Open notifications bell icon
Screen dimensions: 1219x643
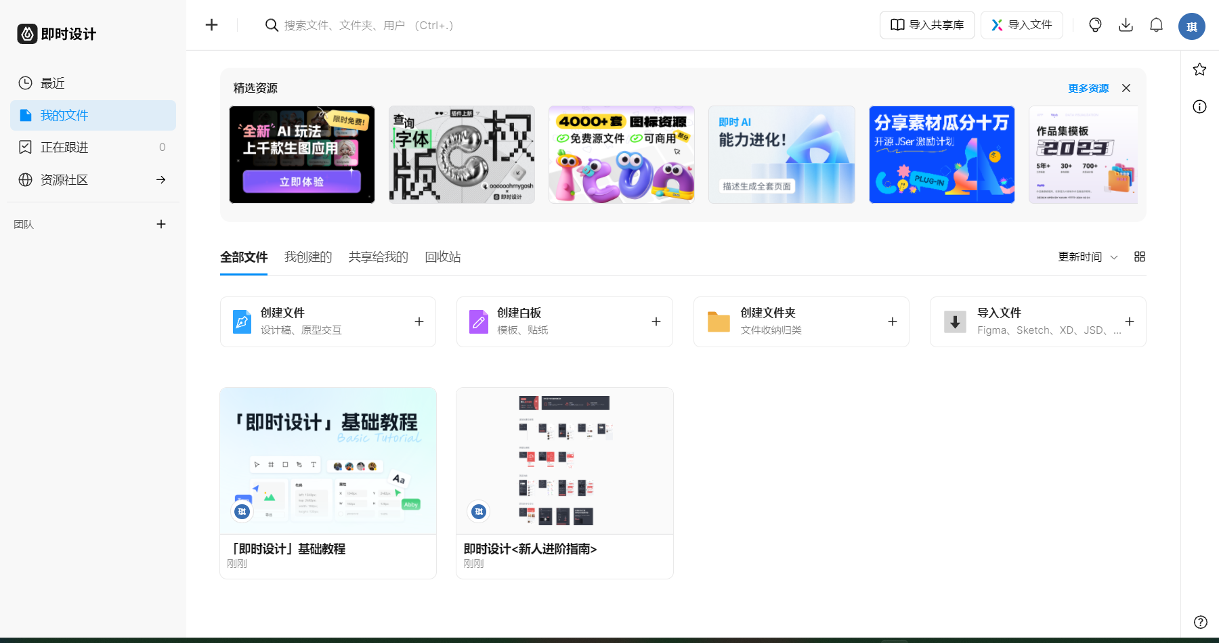(1156, 25)
